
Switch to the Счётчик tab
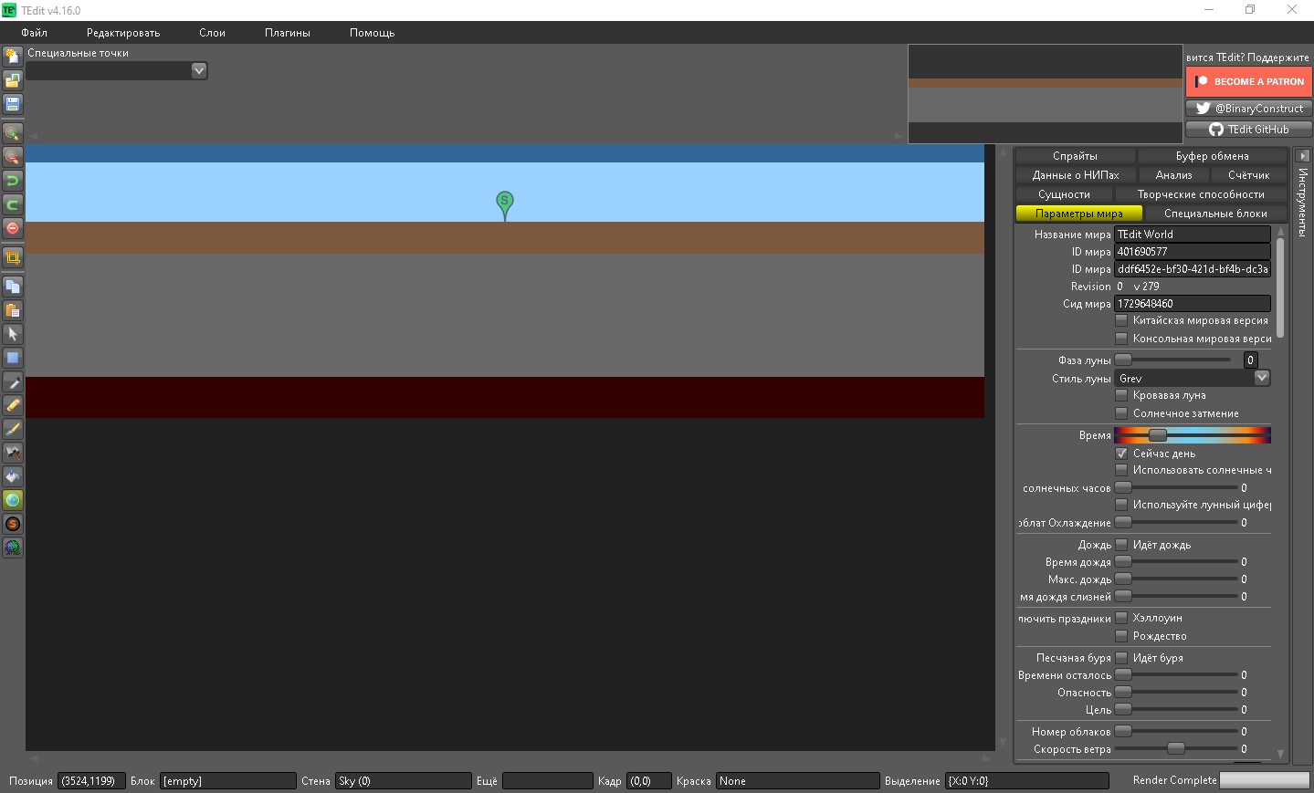pos(1249,175)
